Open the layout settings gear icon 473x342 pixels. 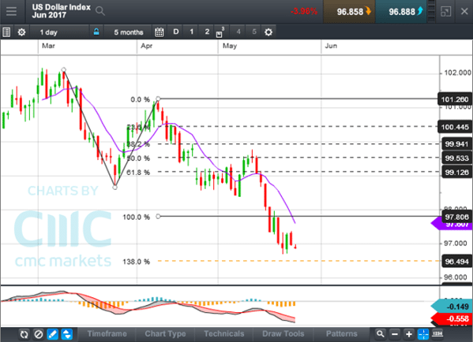[x=268, y=32]
